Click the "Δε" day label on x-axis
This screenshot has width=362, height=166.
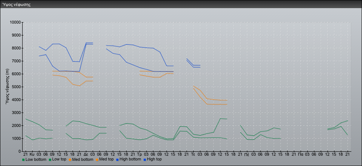click(86, 154)
